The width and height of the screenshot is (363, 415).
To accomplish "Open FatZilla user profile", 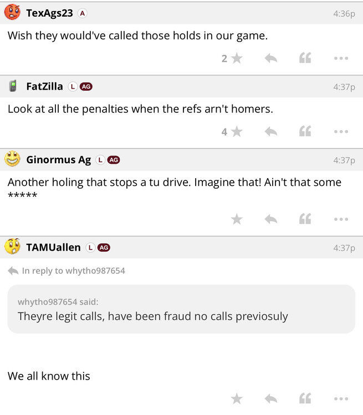I will [x=44, y=86].
